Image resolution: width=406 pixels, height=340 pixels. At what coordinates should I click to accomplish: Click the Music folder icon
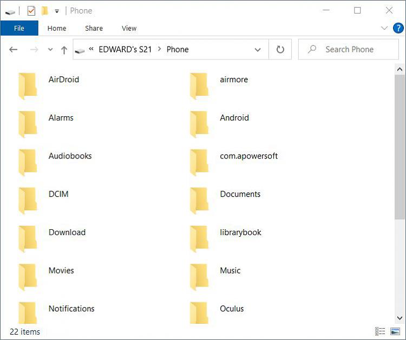click(x=199, y=277)
